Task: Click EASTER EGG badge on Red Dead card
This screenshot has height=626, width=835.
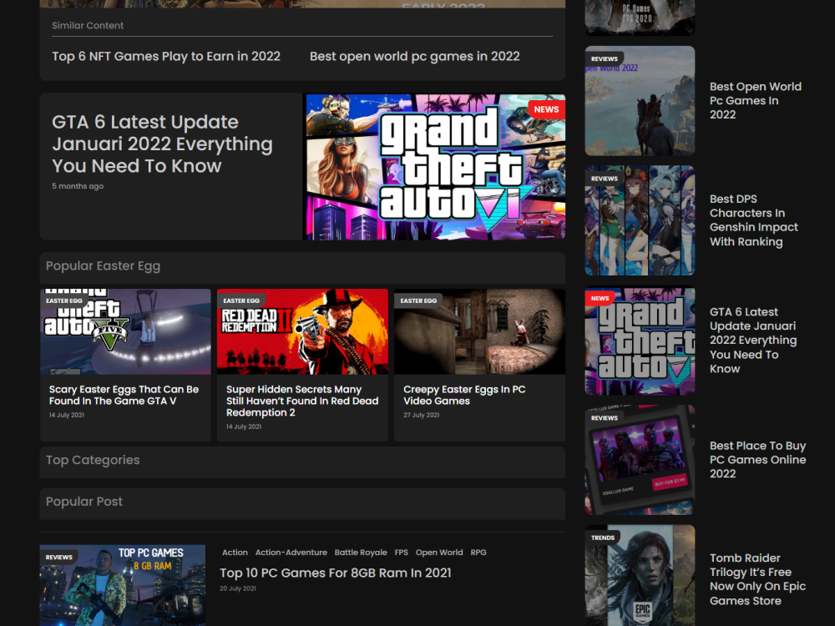Action: pos(241,300)
